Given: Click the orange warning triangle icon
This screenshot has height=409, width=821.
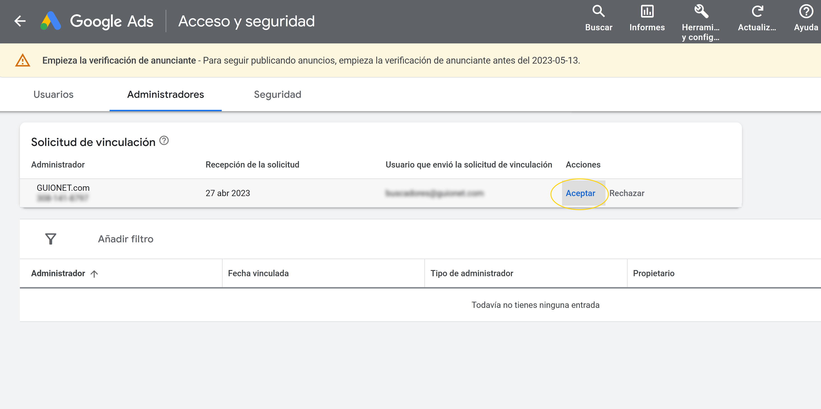Looking at the screenshot, I should [x=23, y=61].
